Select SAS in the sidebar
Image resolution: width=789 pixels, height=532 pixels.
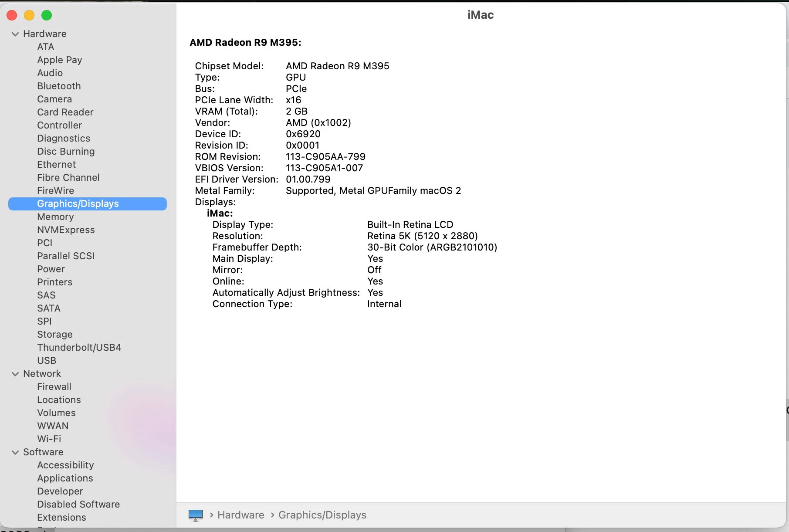pyautogui.click(x=46, y=295)
